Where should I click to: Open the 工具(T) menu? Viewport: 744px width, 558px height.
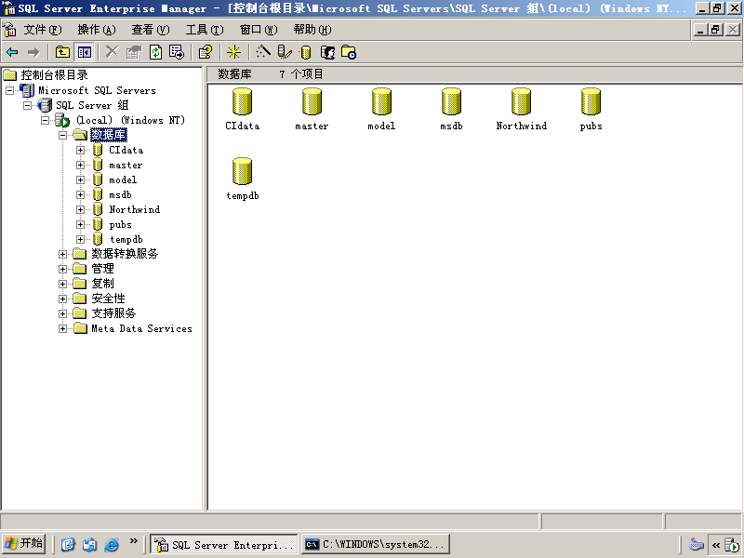point(205,30)
